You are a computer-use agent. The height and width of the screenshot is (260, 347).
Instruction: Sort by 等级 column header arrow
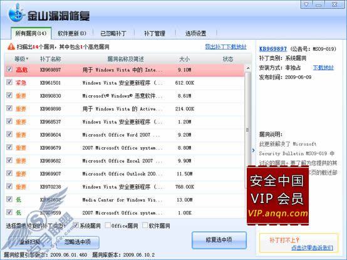coord(27,59)
